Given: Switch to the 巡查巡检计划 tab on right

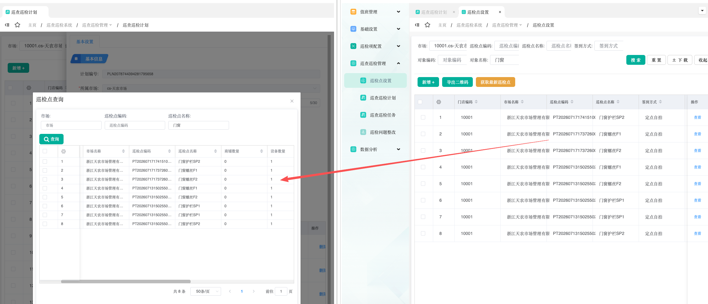Looking at the screenshot, I should pos(434,12).
